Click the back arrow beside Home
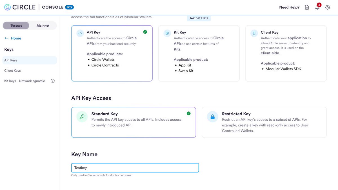 pyautogui.click(x=6, y=38)
